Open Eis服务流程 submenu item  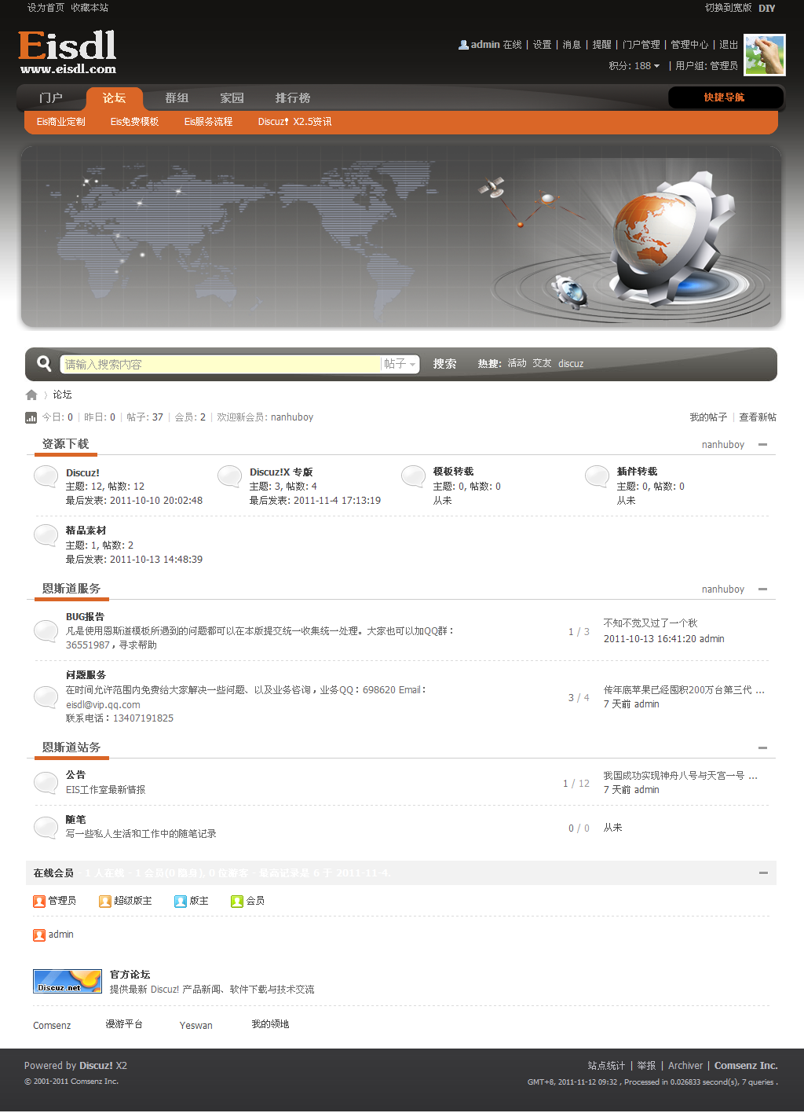pos(208,122)
